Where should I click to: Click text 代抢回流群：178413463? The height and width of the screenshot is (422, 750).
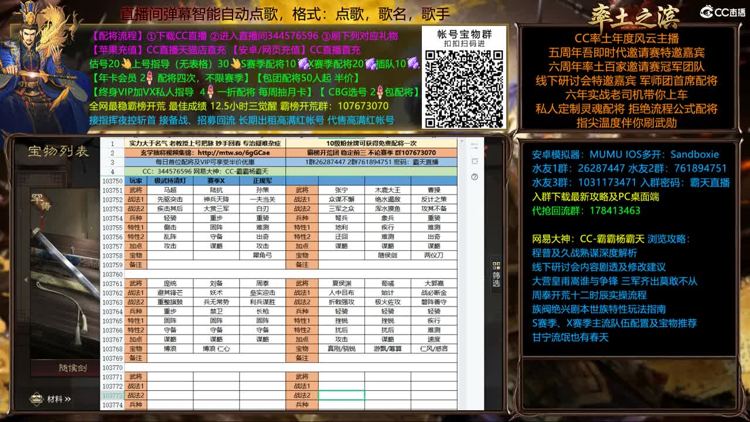586,210
